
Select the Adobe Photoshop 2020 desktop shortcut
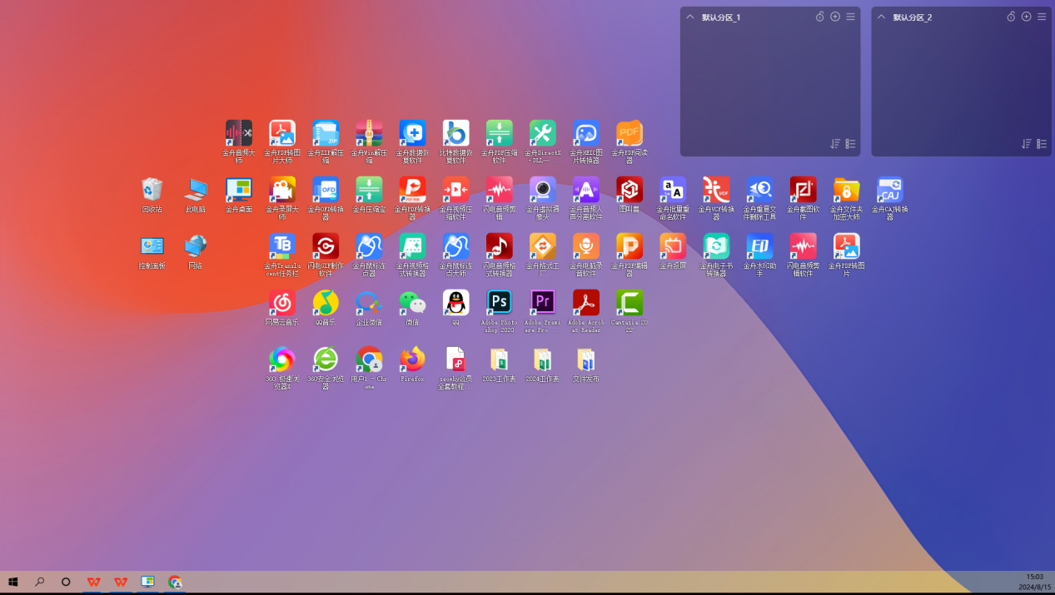pyautogui.click(x=499, y=302)
